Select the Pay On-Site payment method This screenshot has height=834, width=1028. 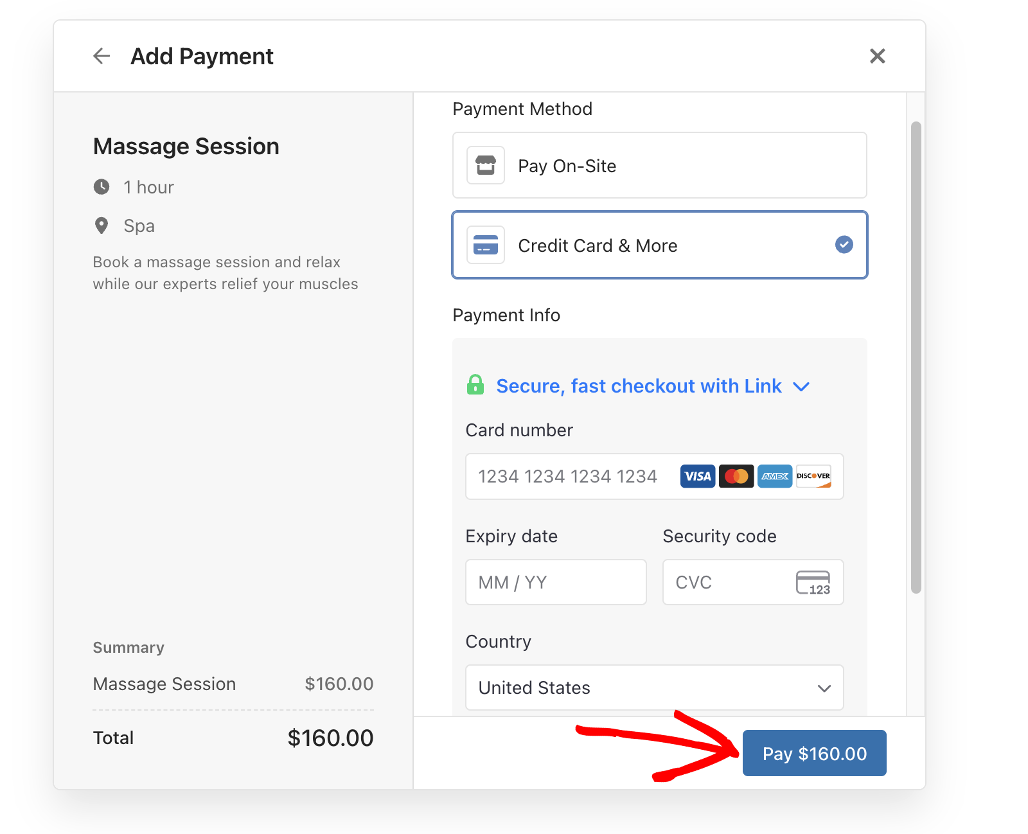[659, 166]
